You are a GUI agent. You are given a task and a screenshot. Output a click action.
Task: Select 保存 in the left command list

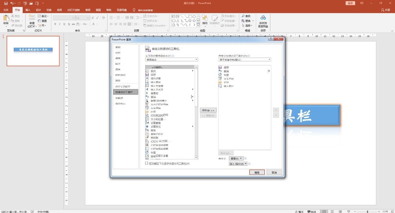(x=170, y=75)
